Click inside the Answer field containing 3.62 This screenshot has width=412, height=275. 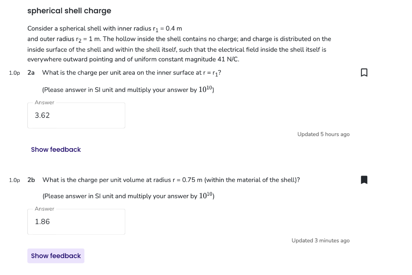coord(76,116)
